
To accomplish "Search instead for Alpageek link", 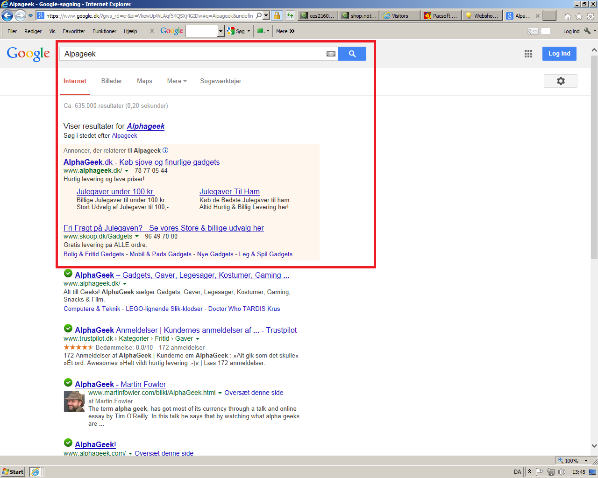I will (x=124, y=136).
